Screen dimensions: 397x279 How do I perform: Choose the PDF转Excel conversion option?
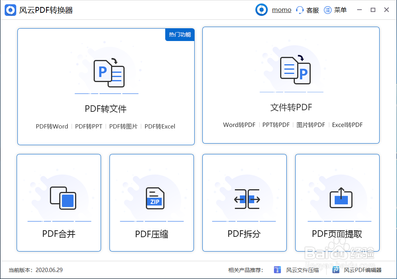[x=159, y=126]
